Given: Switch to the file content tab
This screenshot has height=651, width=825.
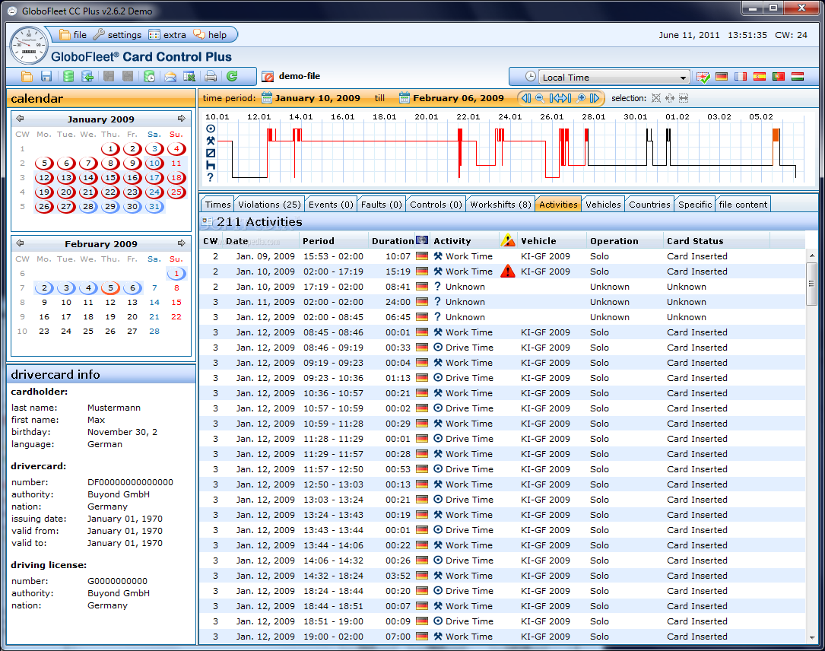Looking at the screenshot, I should pos(743,204).
